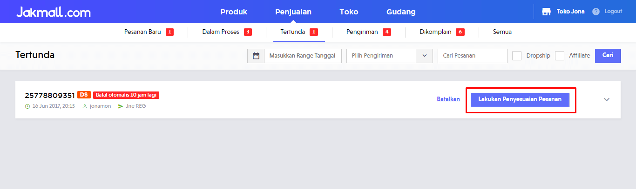Switch to Pesanan Baru tab
The width and height of the screenshot is (636, 189).
pos(142,32)
